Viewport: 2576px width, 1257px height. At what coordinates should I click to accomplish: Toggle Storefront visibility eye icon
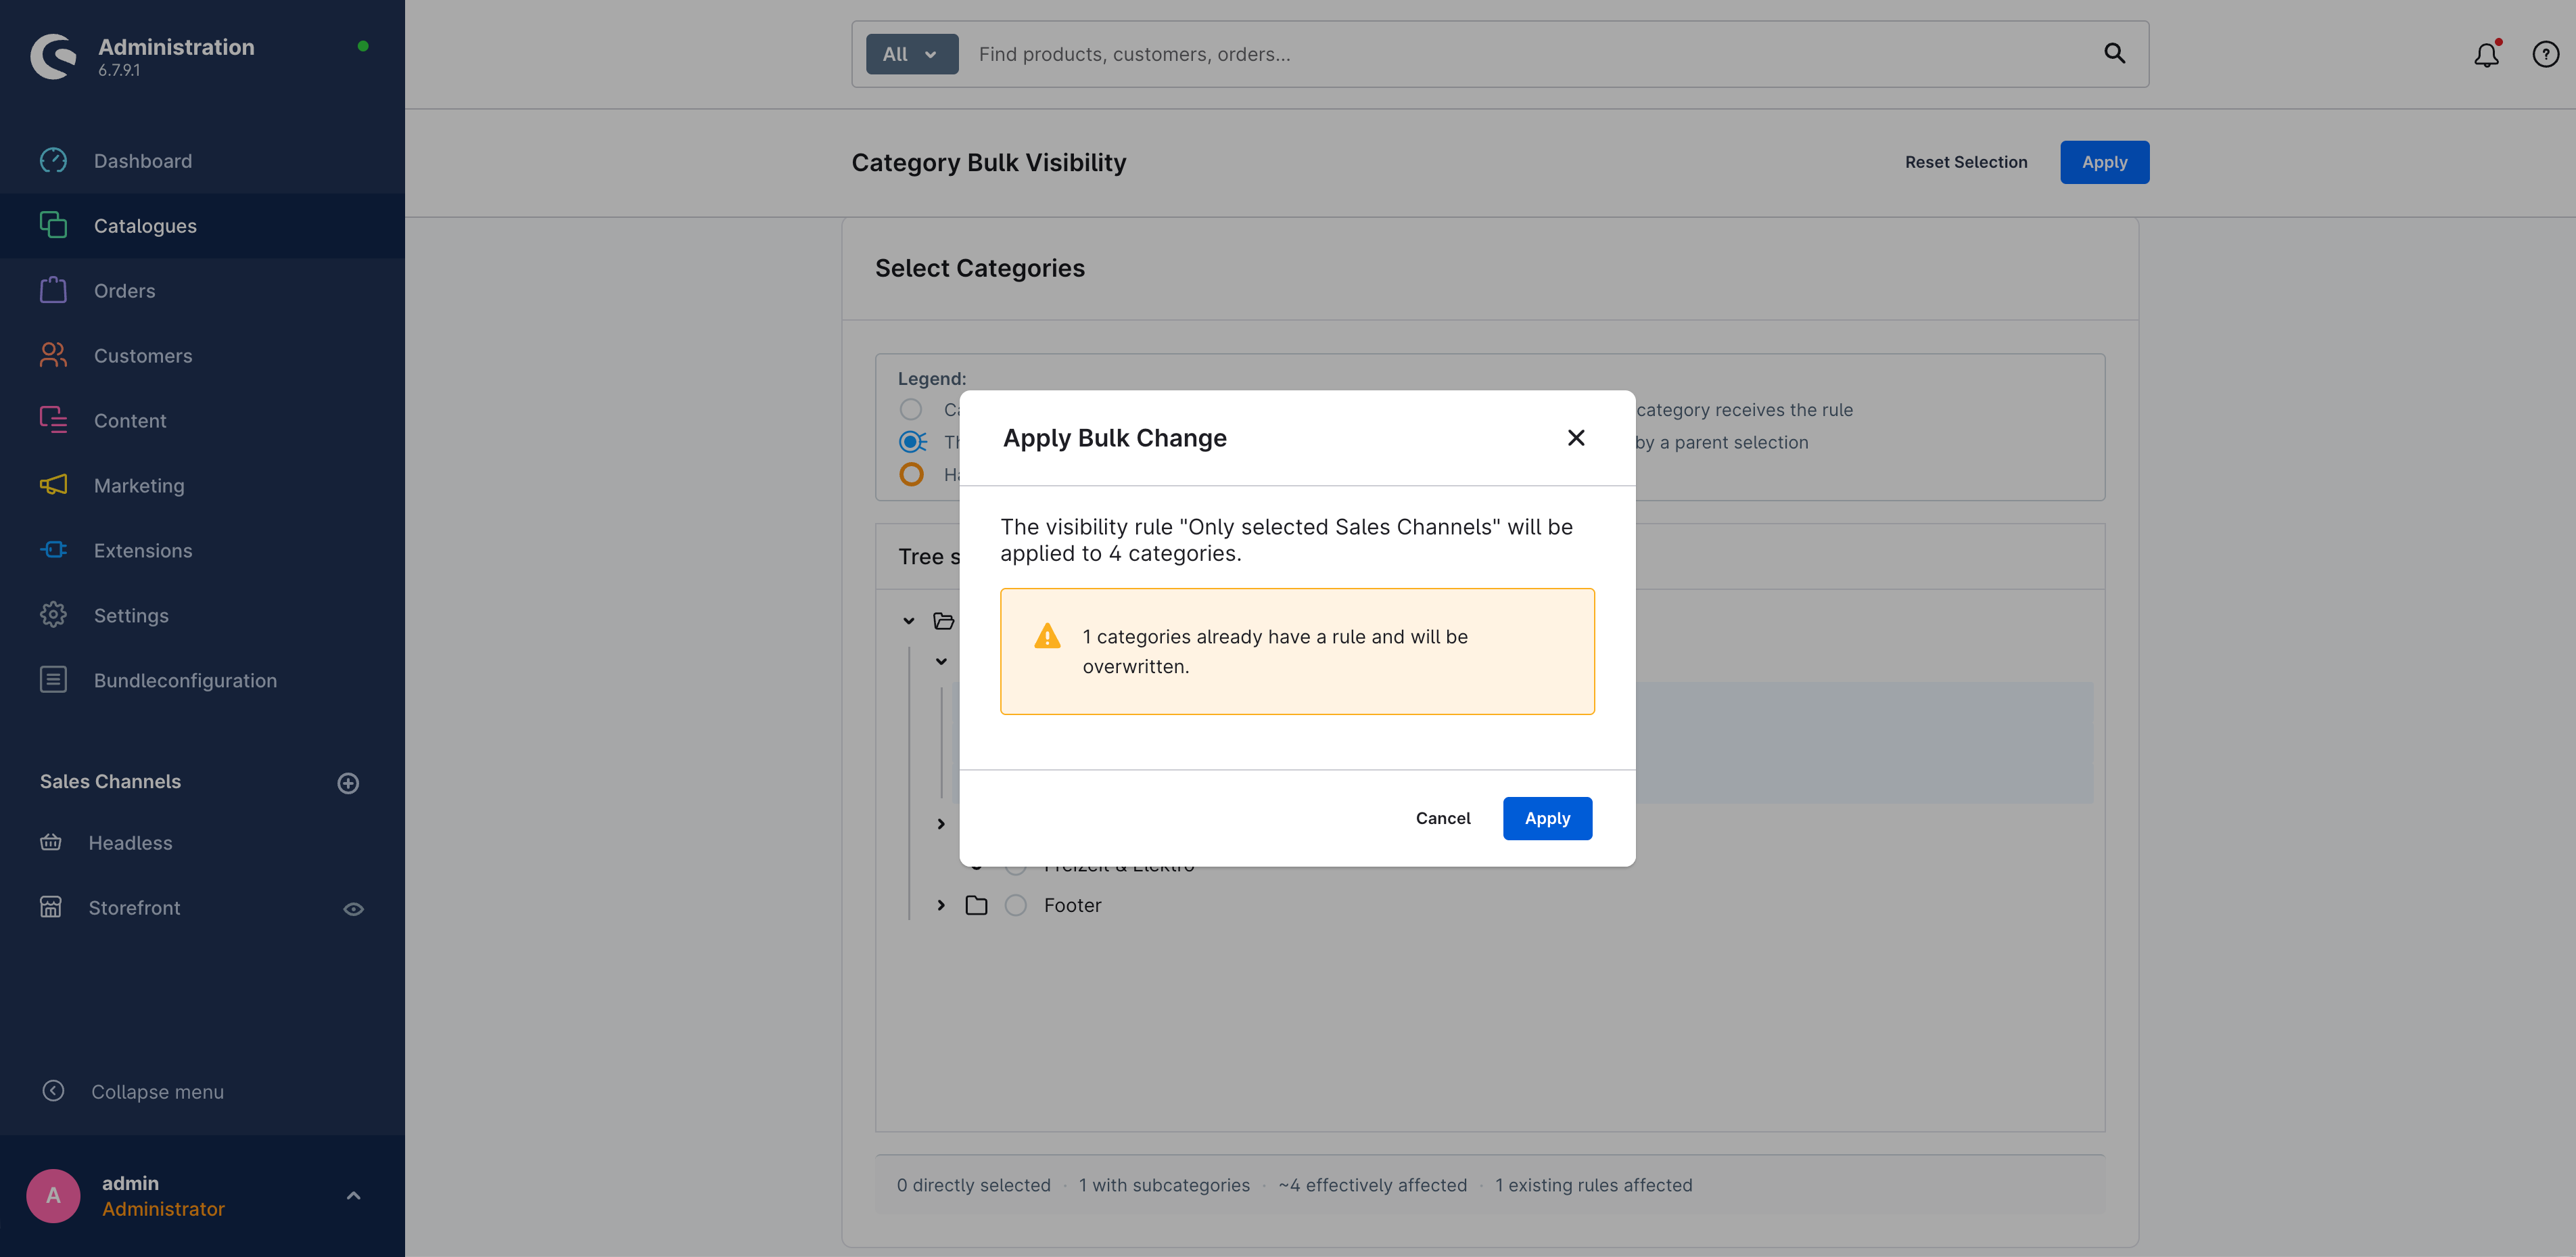(x=353, y=909)
